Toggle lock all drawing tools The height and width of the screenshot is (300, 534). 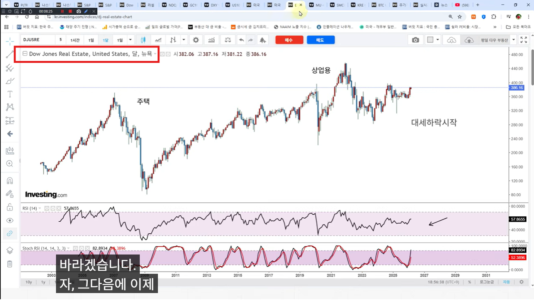[10, 207]
